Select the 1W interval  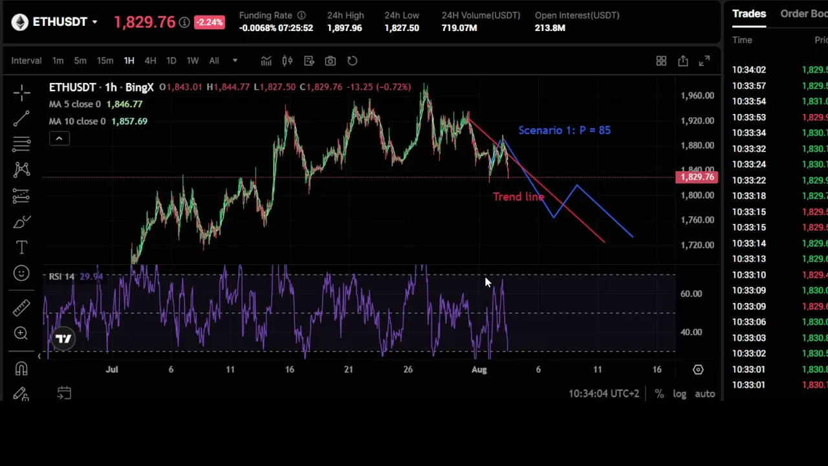[x=192, y=61]
